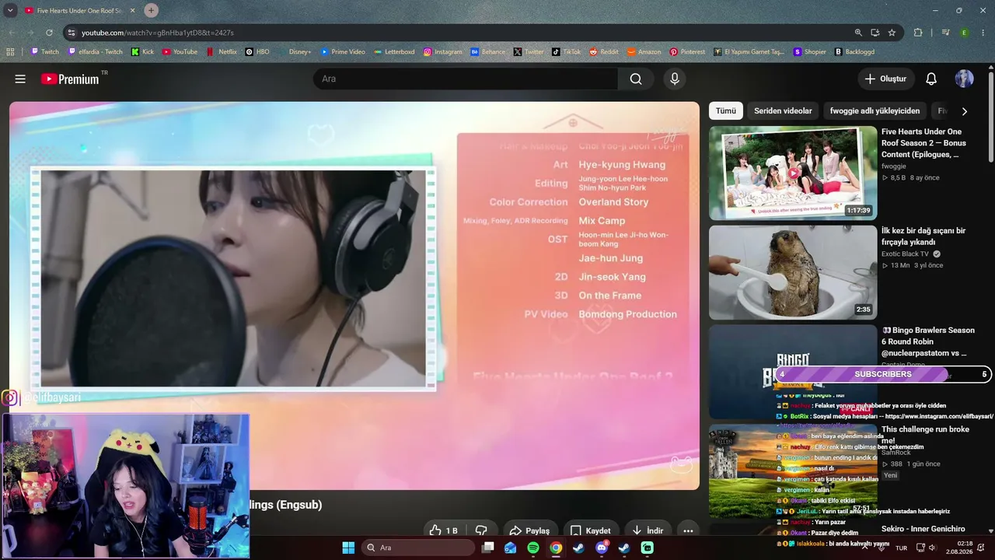
Task: Open site information icon in address bar
Action: (x=72, y=33)
